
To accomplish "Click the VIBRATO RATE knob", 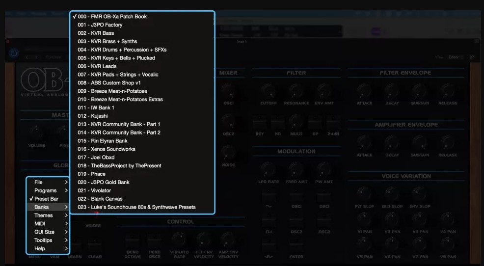I will (179, 239).
